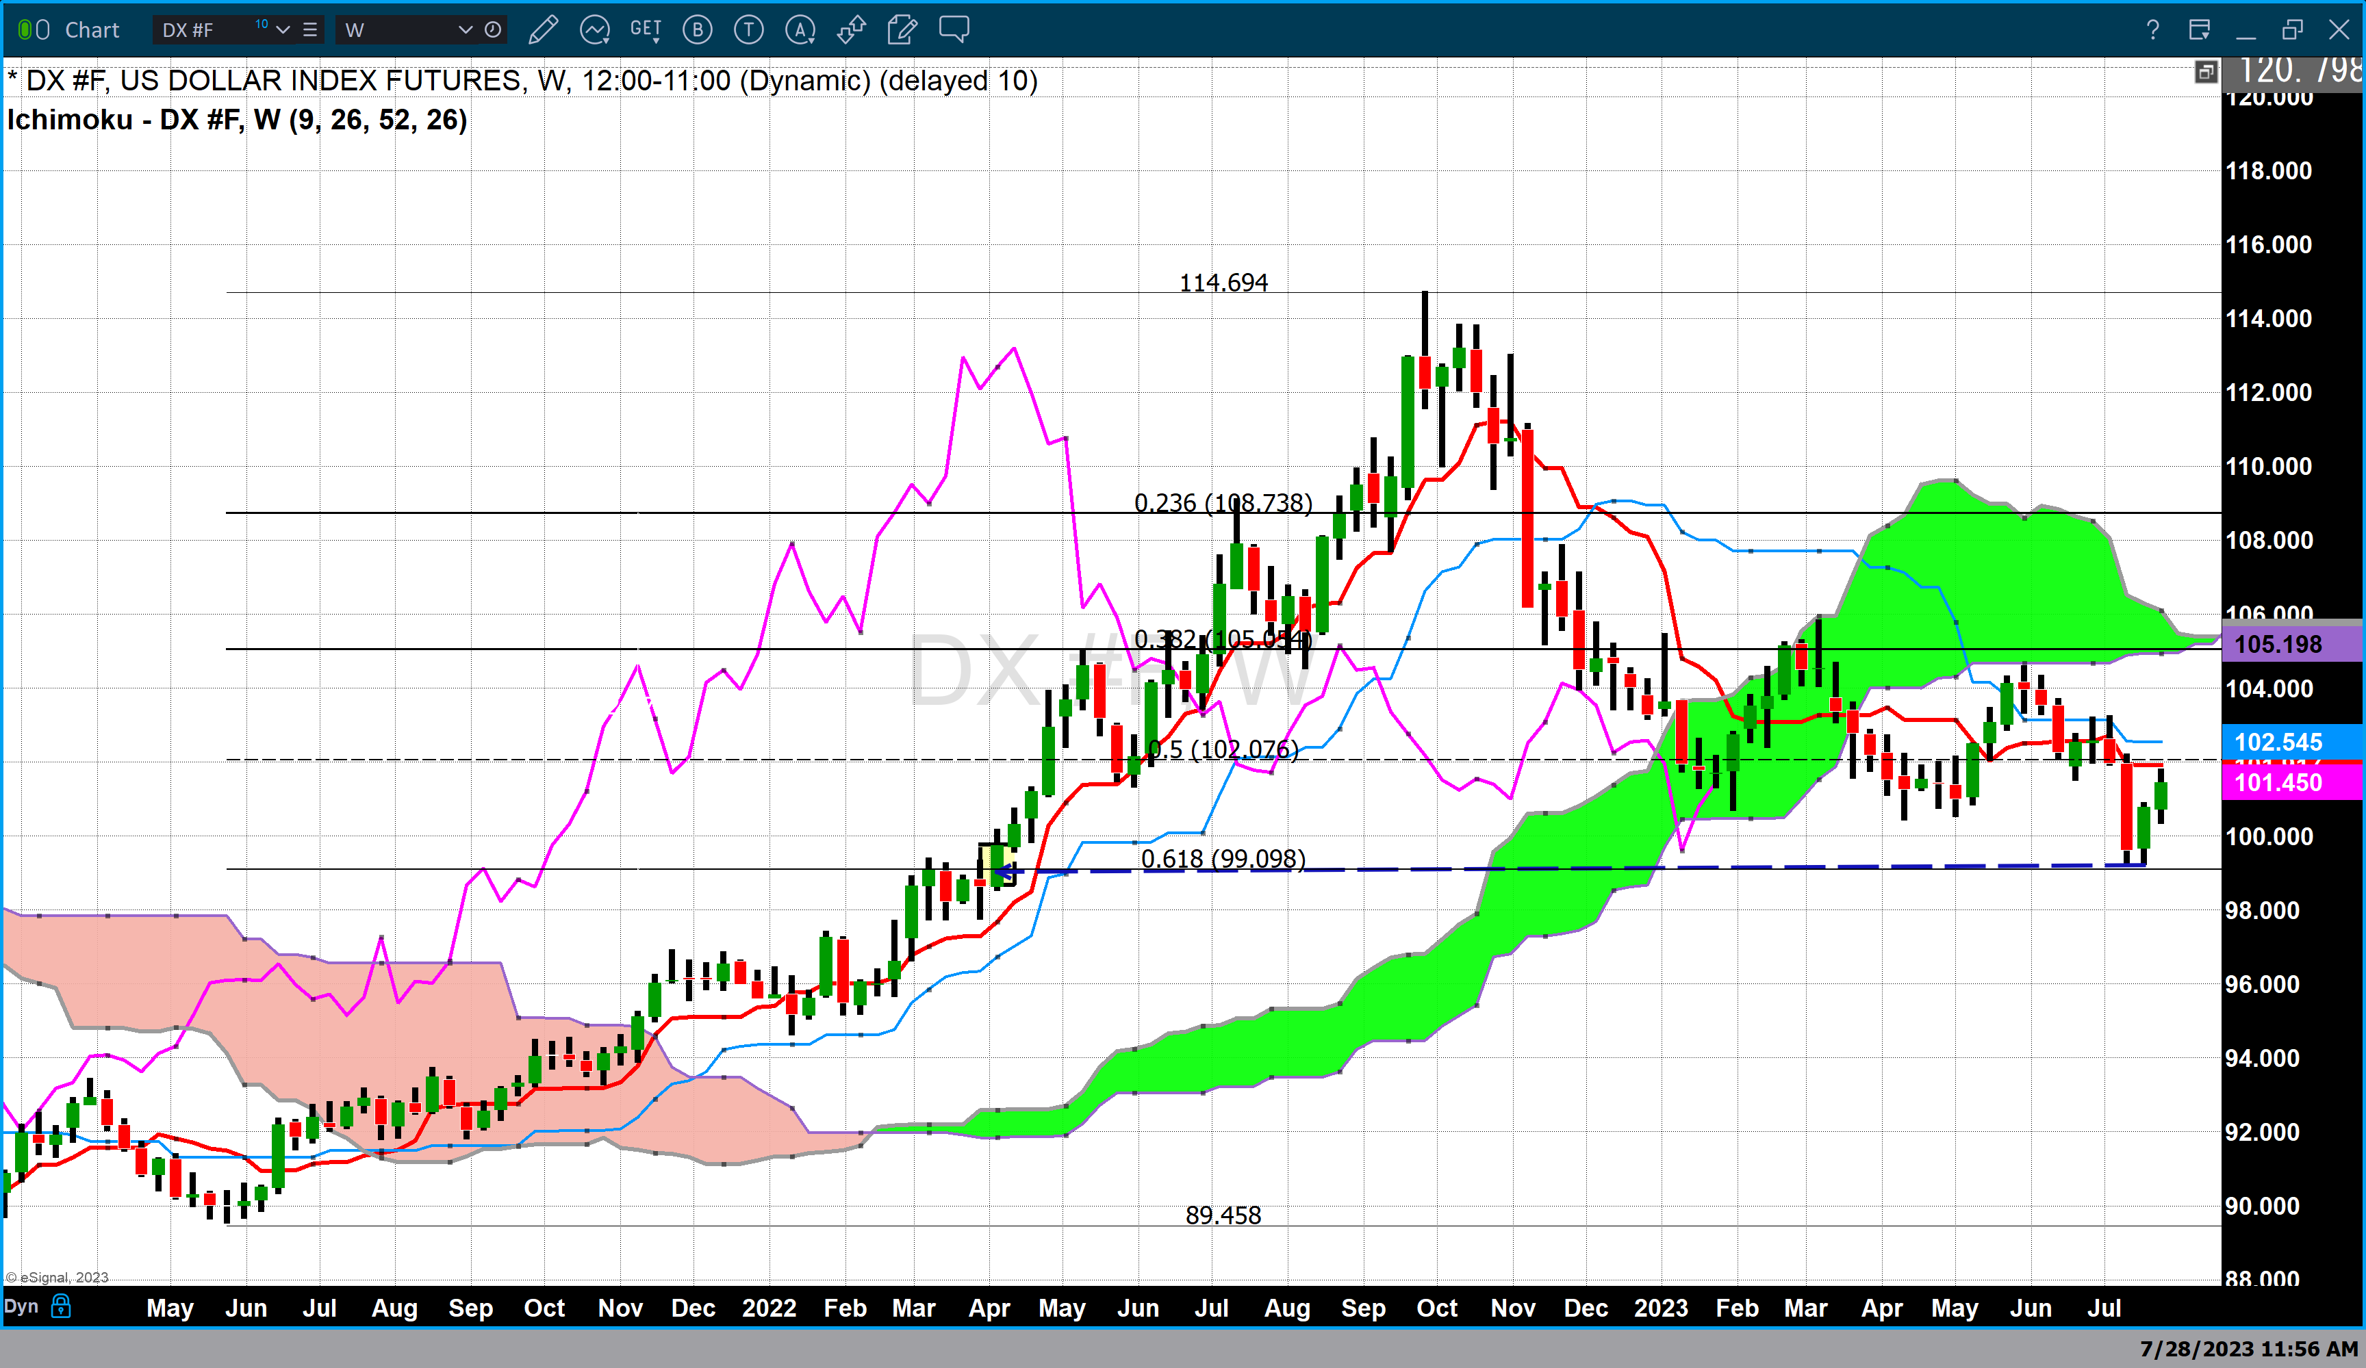The width and height of the screenshot is (2366, 1368).
Task: Click the 114.694 Fibonacci high label
Action: click(x=1223, y=283)
